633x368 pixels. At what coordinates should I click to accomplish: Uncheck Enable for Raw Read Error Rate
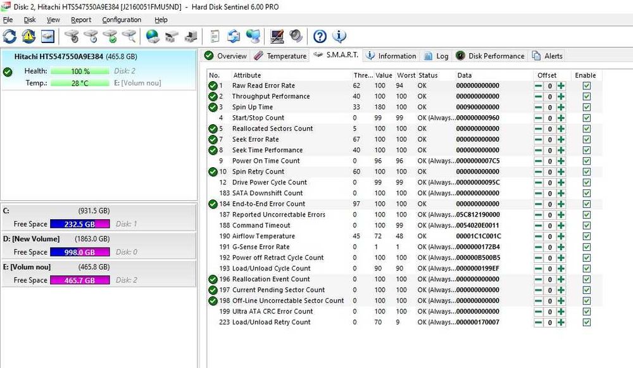point(587,86)
